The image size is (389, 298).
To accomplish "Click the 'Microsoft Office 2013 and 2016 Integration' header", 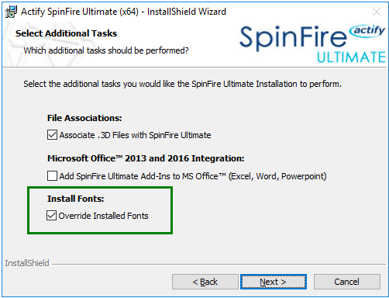I will pyautogui.click(x=146, y=158).
